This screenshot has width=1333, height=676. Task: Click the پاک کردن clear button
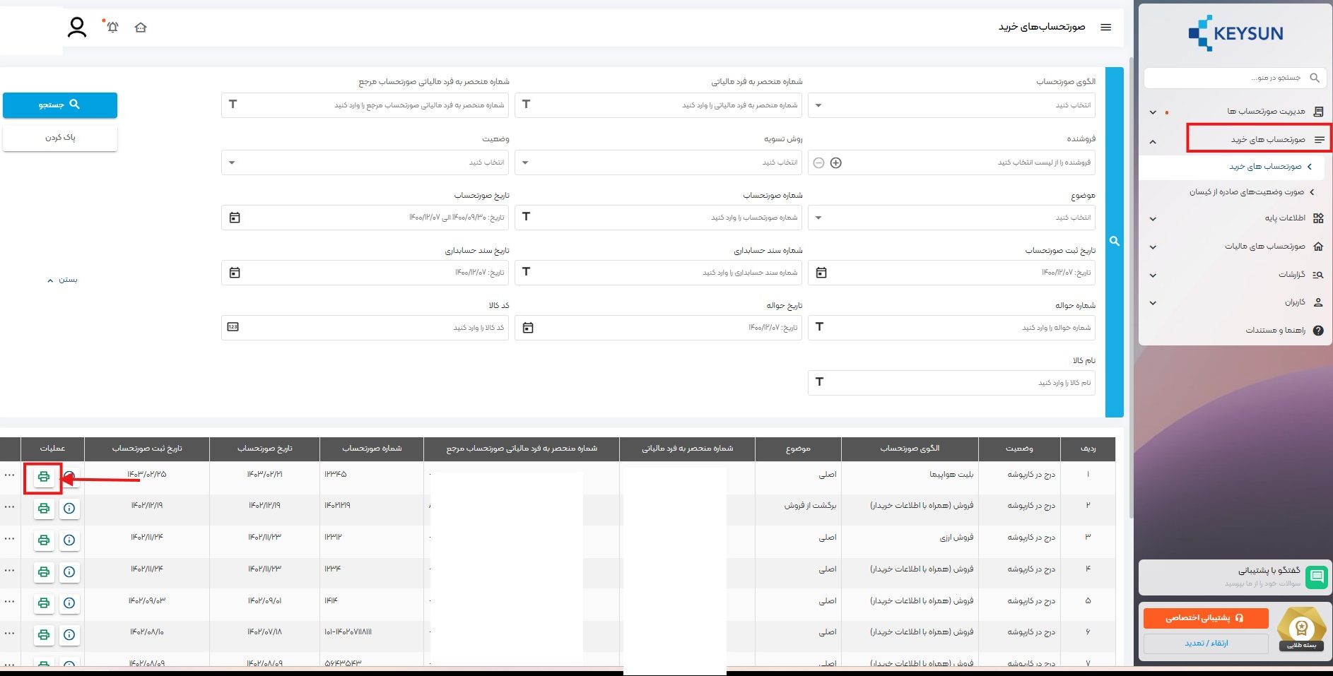click(x=60, y=138)
